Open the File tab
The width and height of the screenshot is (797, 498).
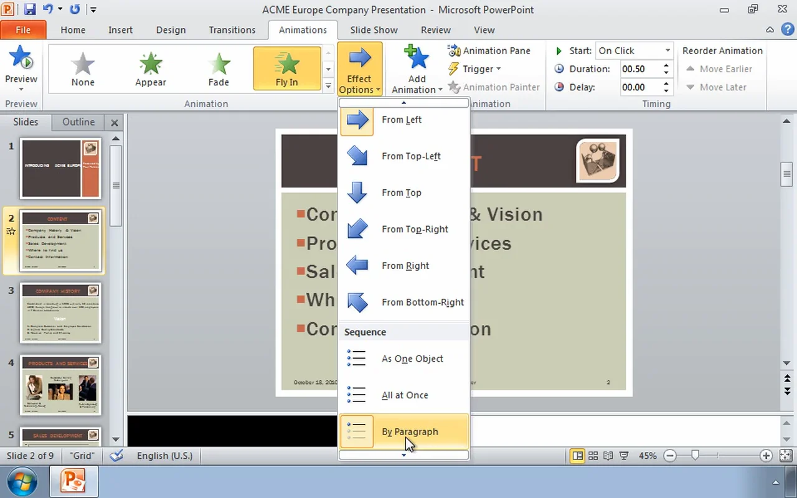[x=23, y=30]
